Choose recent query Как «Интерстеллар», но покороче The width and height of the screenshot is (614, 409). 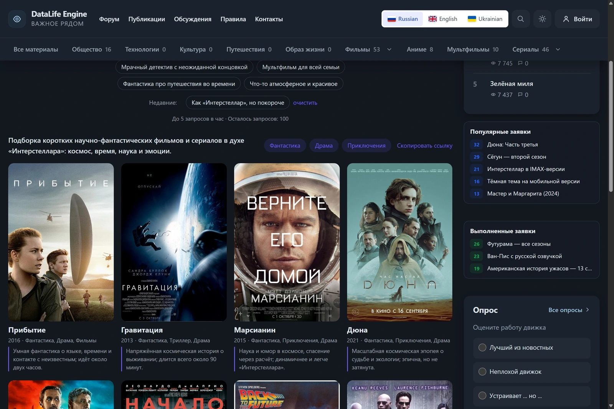[x=238, y=103]
